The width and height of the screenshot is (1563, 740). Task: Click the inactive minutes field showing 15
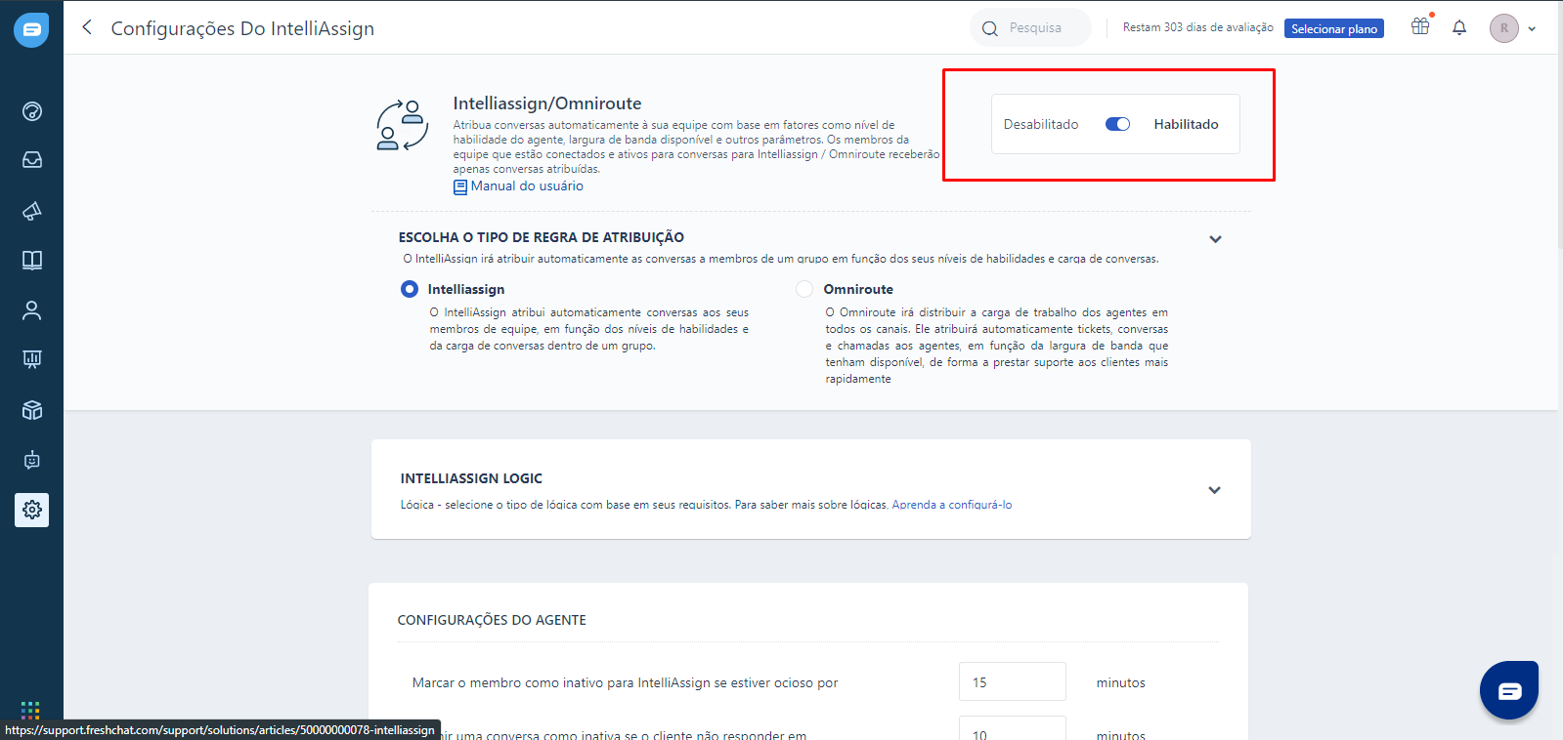coord(1013,681)
